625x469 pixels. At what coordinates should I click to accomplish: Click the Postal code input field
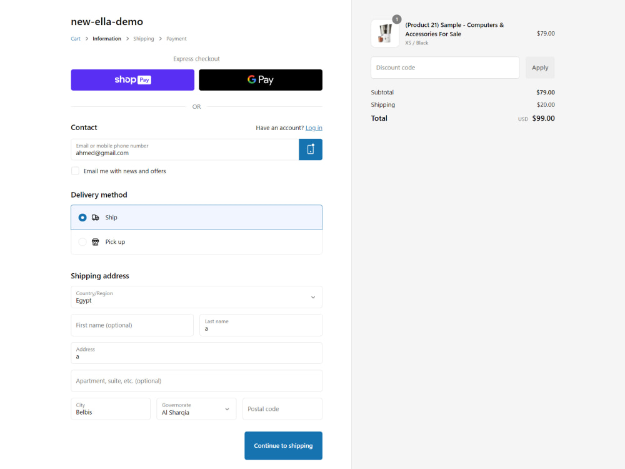click(x=282, y=408)
